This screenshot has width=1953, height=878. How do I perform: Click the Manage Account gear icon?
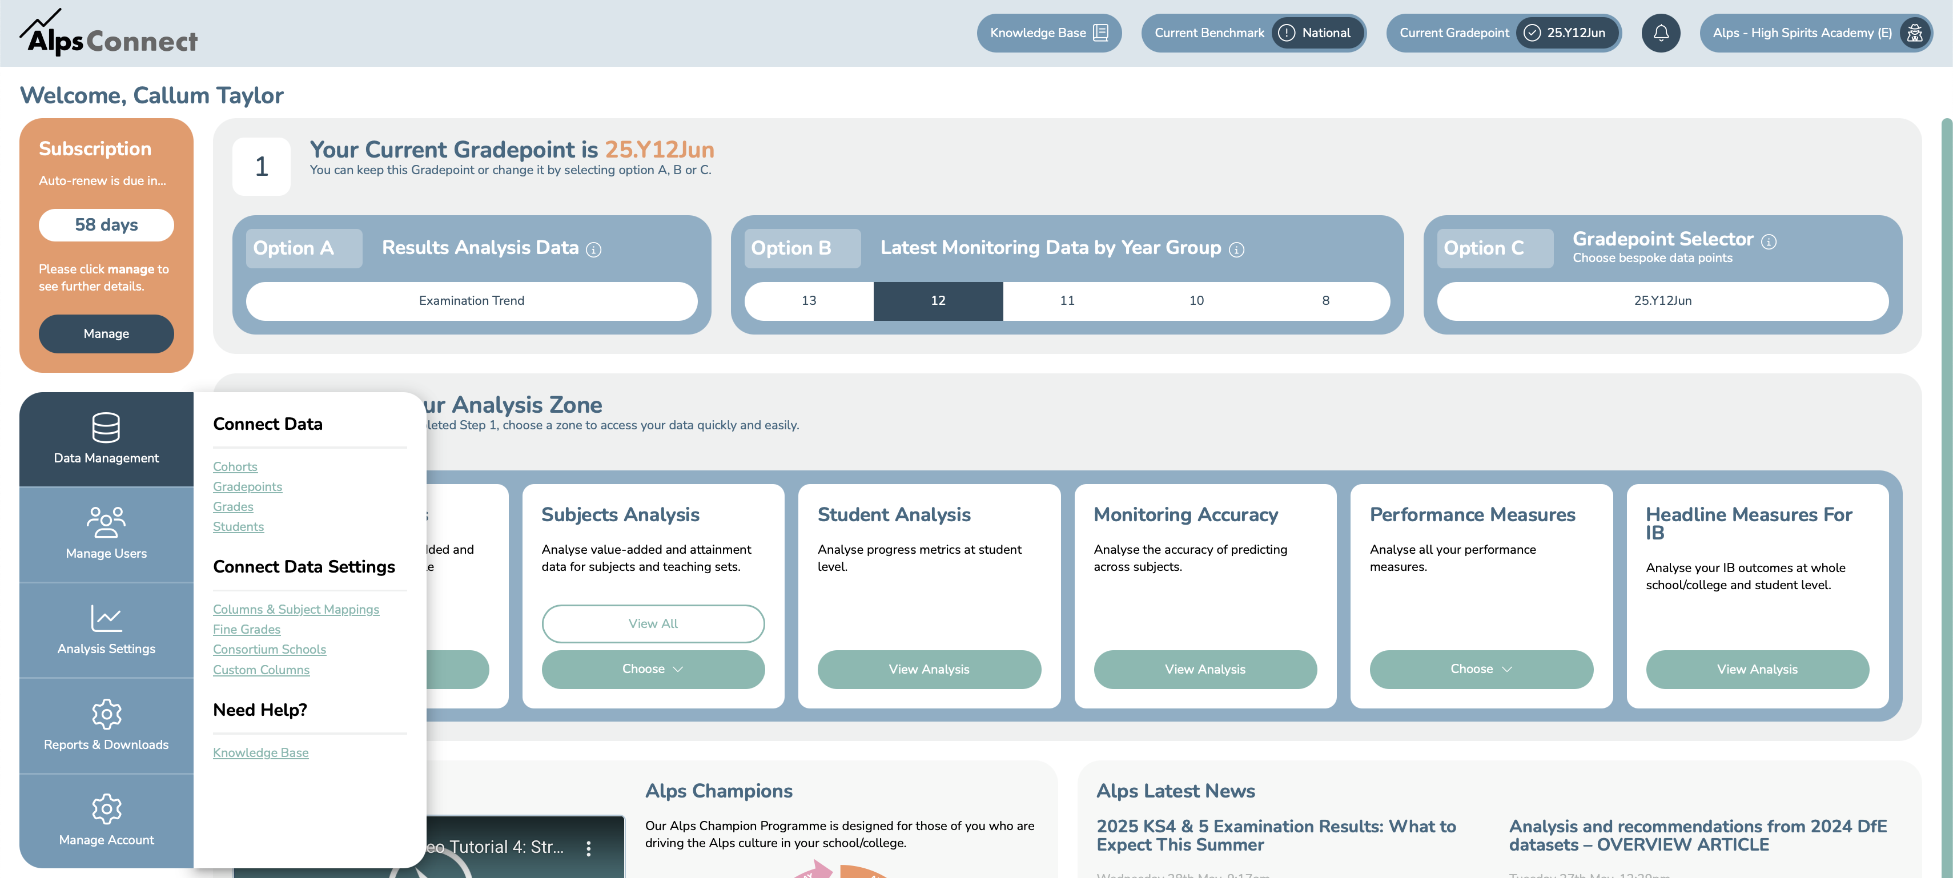tap(106, 809)
